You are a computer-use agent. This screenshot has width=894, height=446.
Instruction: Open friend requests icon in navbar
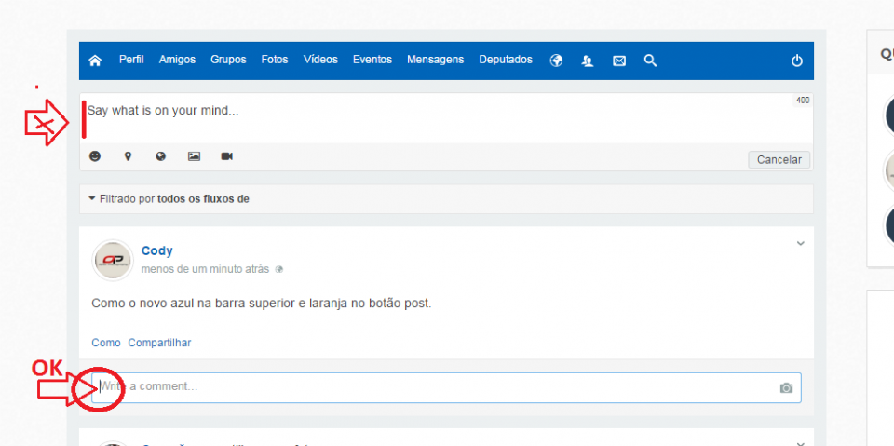tap(587, 61)
